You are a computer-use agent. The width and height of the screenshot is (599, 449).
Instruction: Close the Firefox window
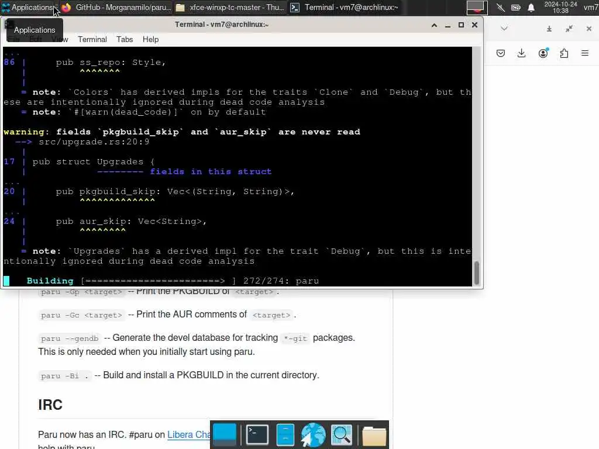pyautogui.click(x=588, y=29)
